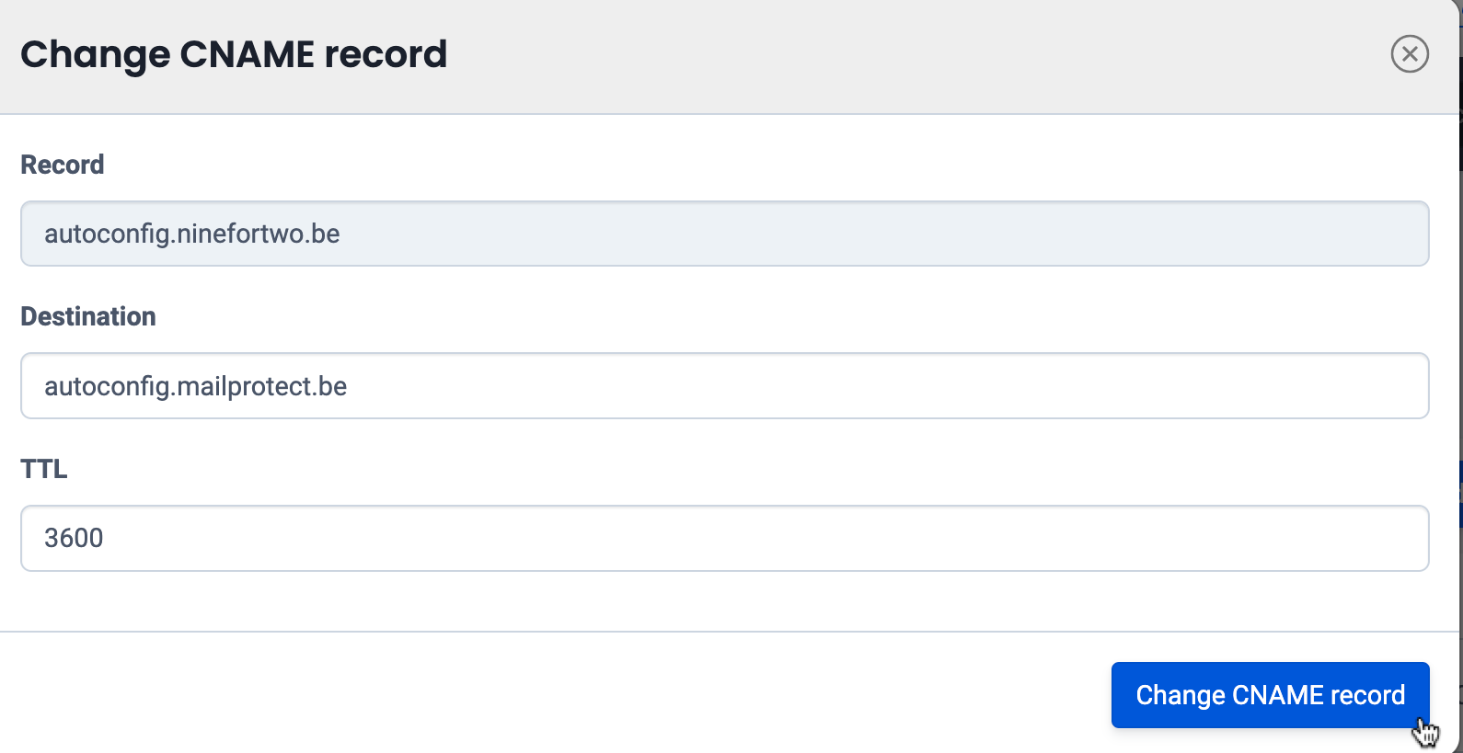
Task: Click into the TTL input field
Action: point(724,538)
